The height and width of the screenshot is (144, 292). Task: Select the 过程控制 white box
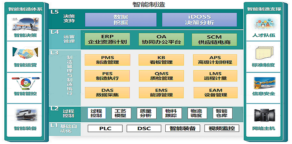97,113
